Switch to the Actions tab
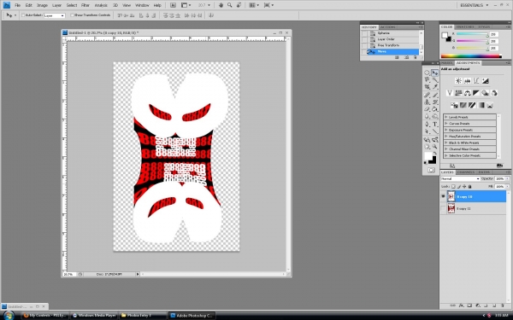Viewport: 513px width, 320px height. coord(387,27)
